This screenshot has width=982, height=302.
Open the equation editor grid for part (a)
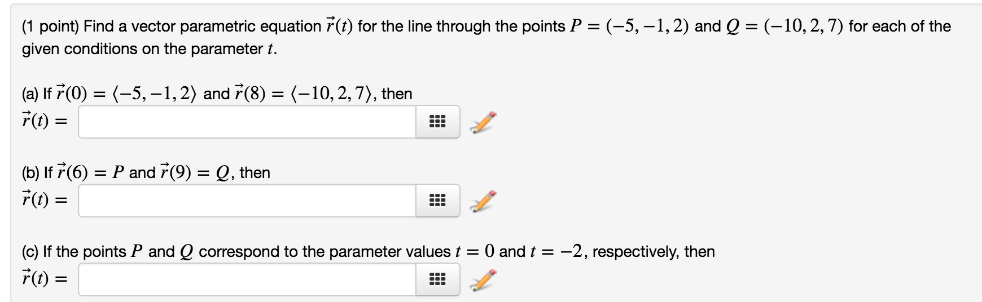tap(437, 122)
